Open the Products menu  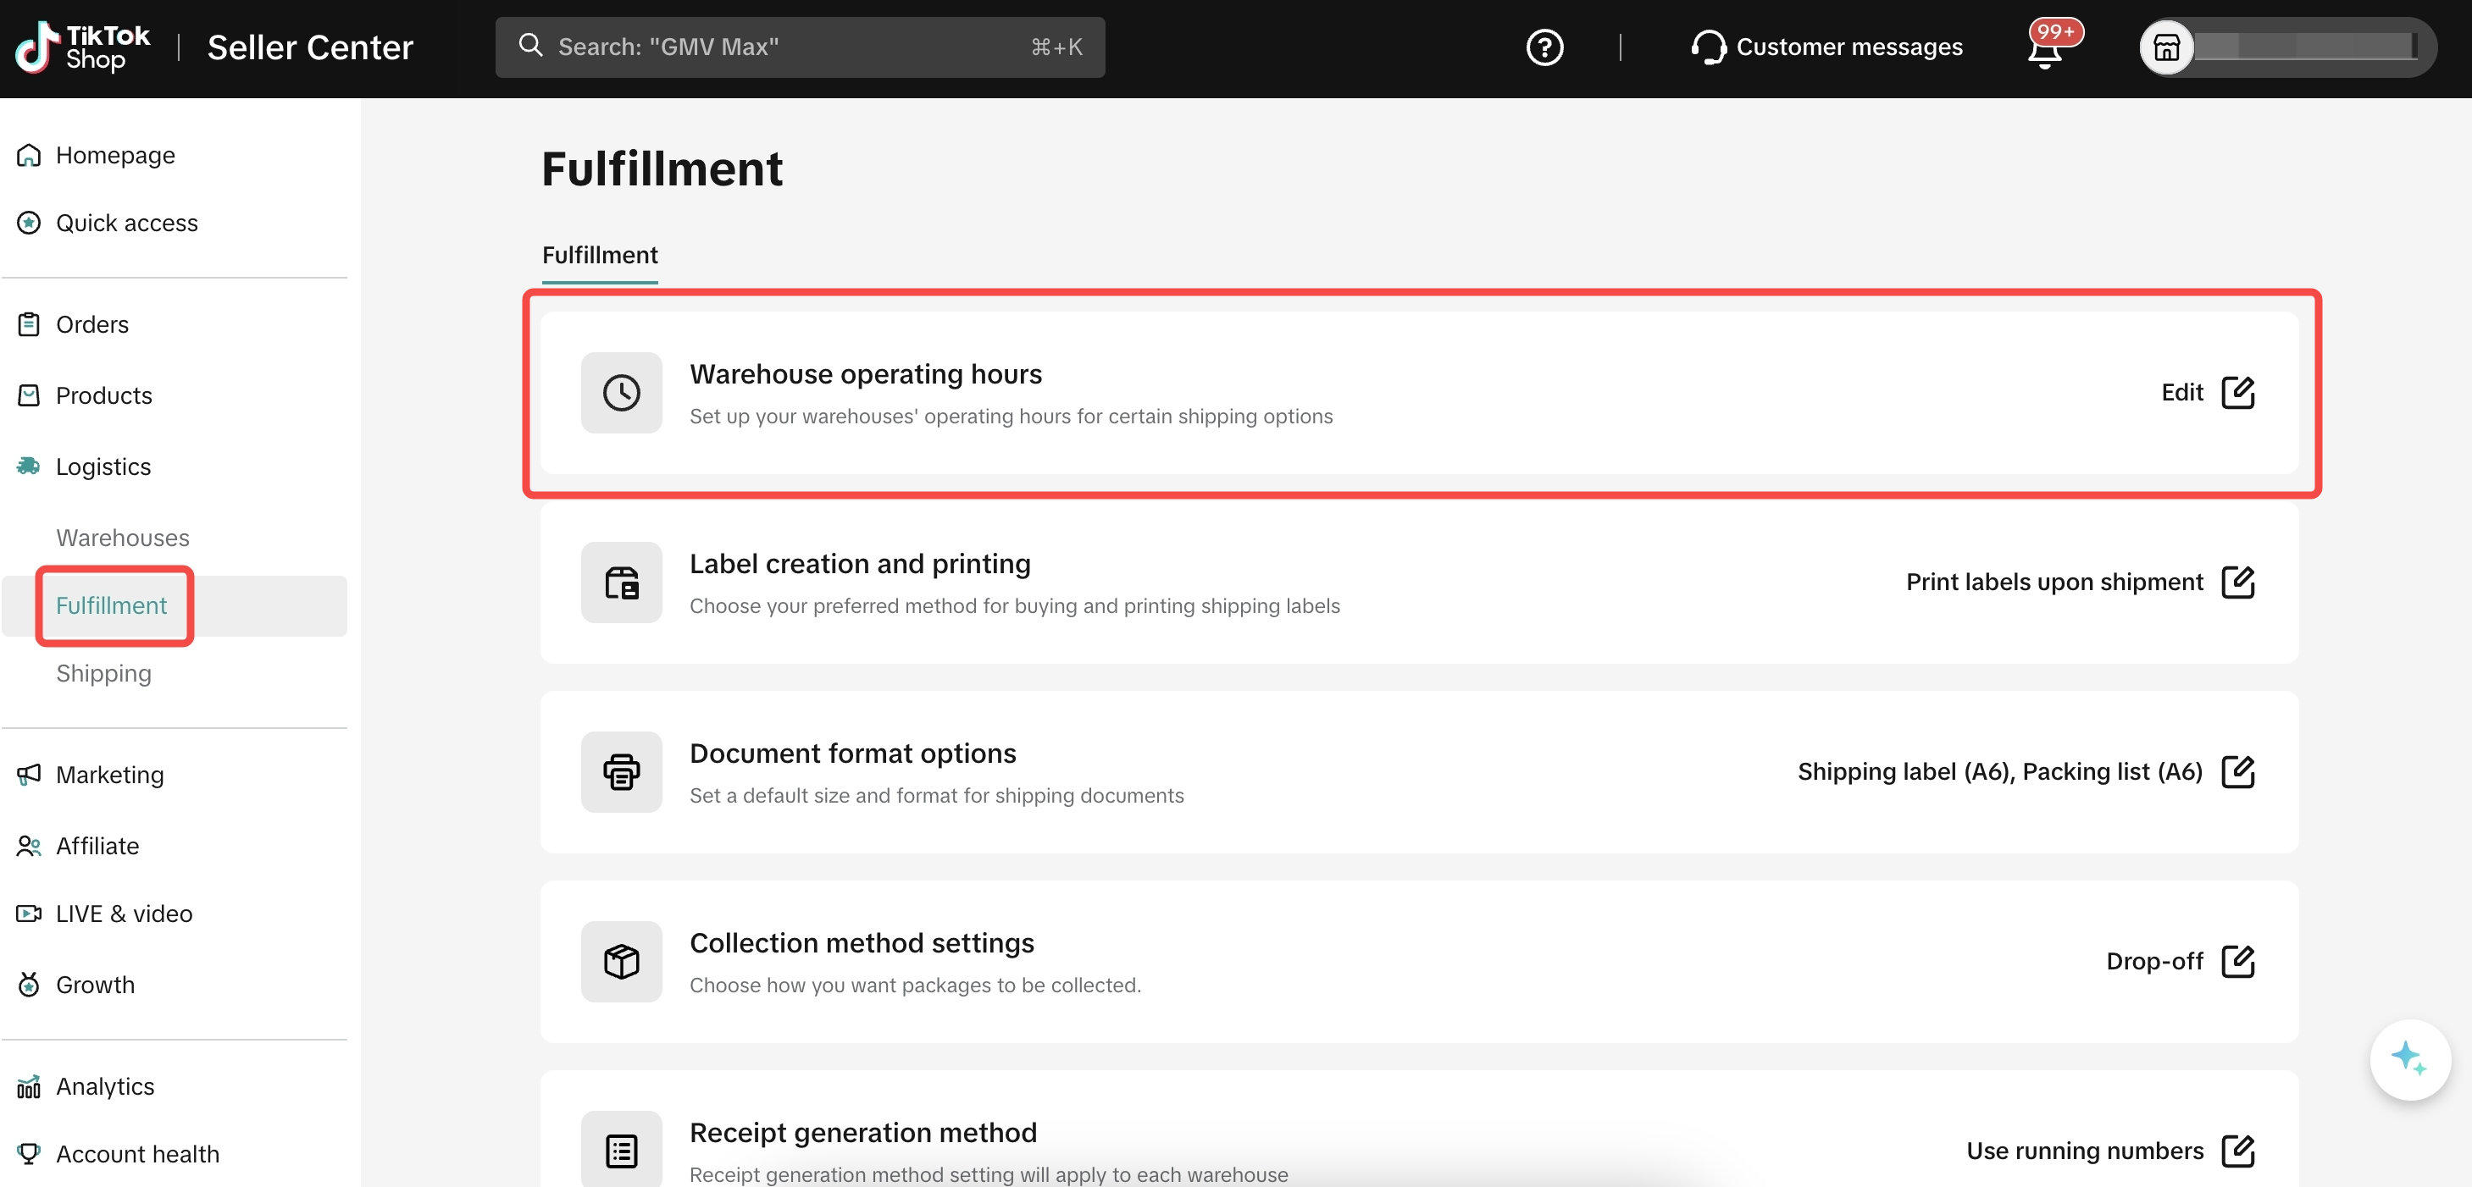pyautogui.click(x=103, y=395)
